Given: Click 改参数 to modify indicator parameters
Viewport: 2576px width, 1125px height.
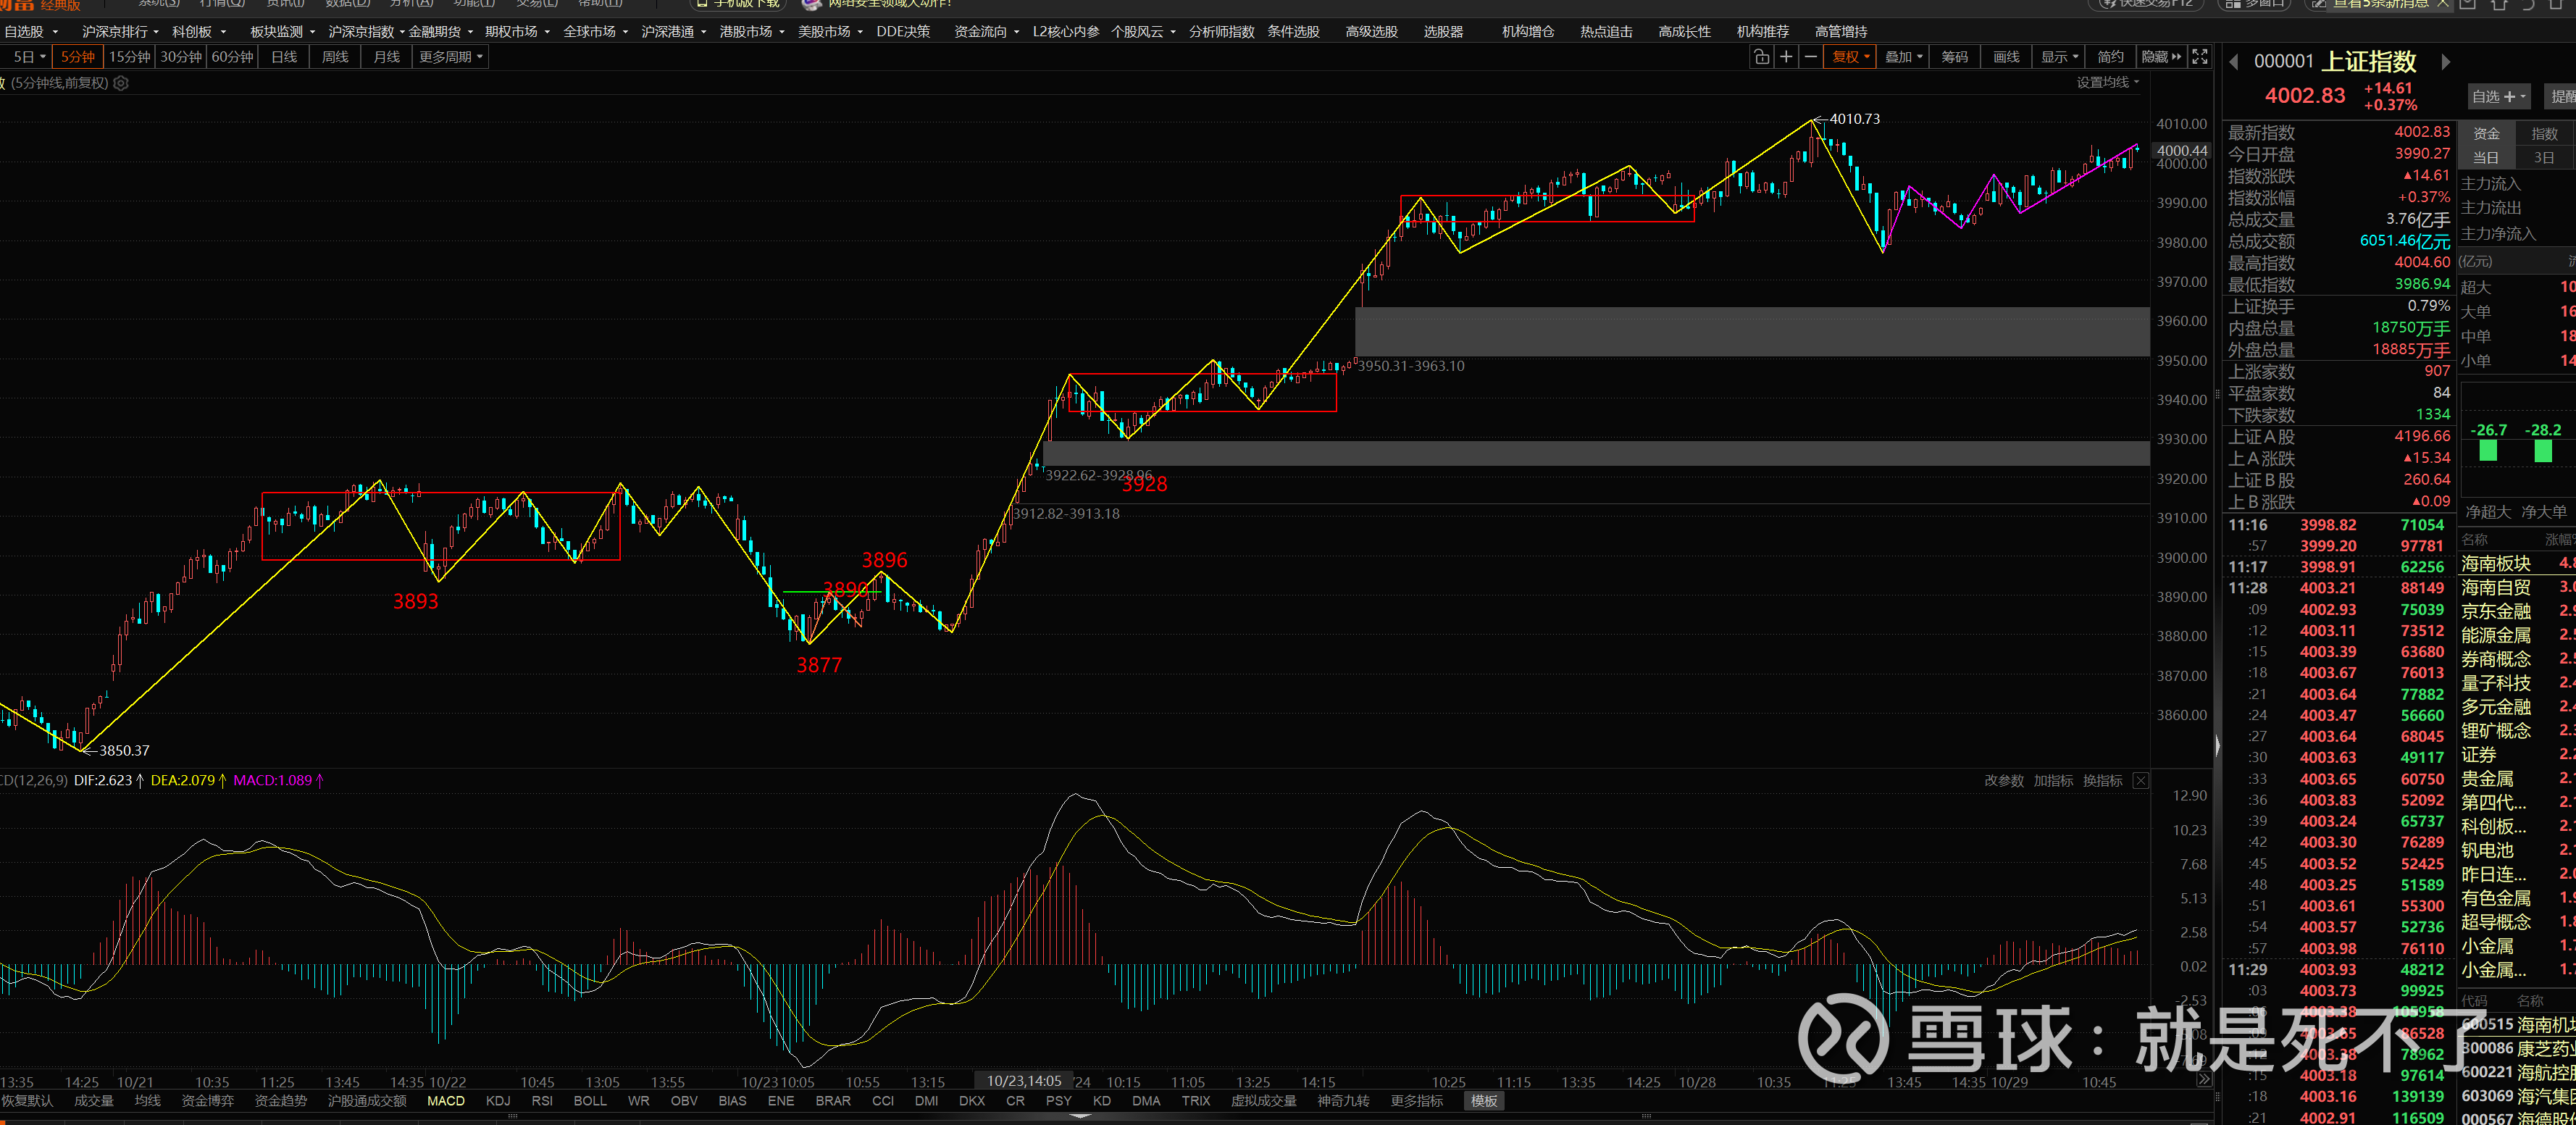Looking at the screenshot, I should pos(2003,781).
